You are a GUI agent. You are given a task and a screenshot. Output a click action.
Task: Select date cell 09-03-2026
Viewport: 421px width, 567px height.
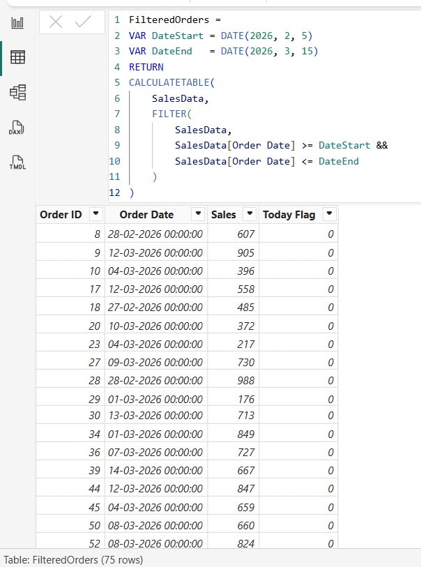(x=156, y=361)
